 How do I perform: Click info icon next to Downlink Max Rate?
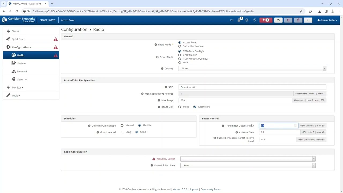point(152,165)
